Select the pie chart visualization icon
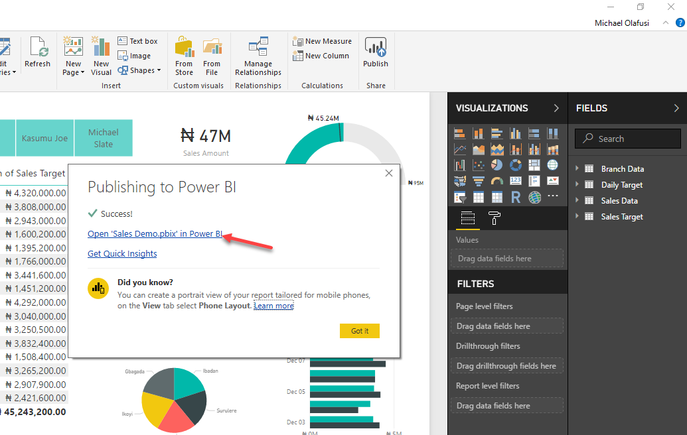Image resolution: width=687 pixels, height=435 pixels. 496,164
